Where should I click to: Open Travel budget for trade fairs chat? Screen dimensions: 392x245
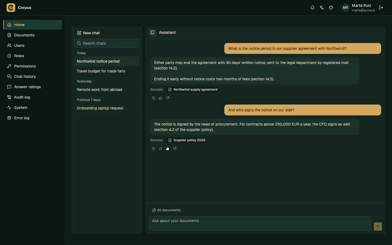click(x=107, y=71)
